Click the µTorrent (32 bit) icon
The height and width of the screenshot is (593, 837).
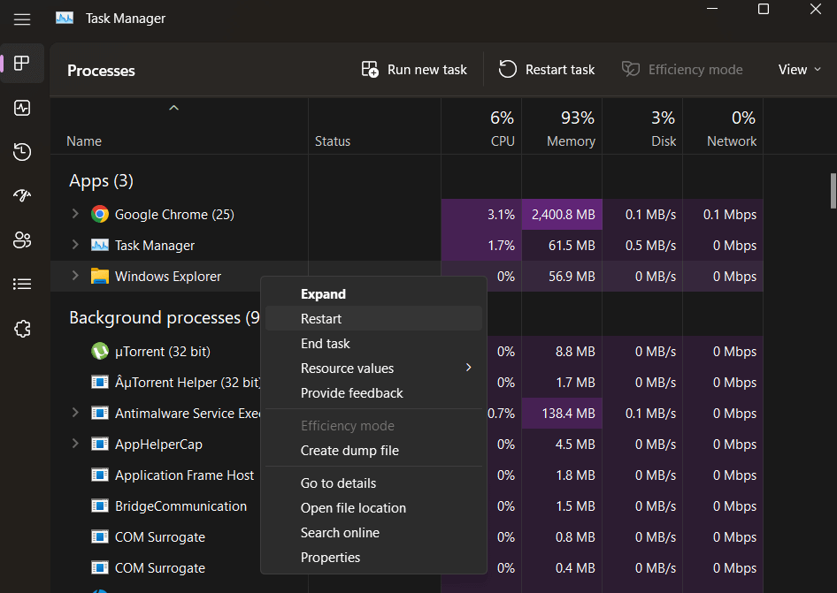[99, 352]
